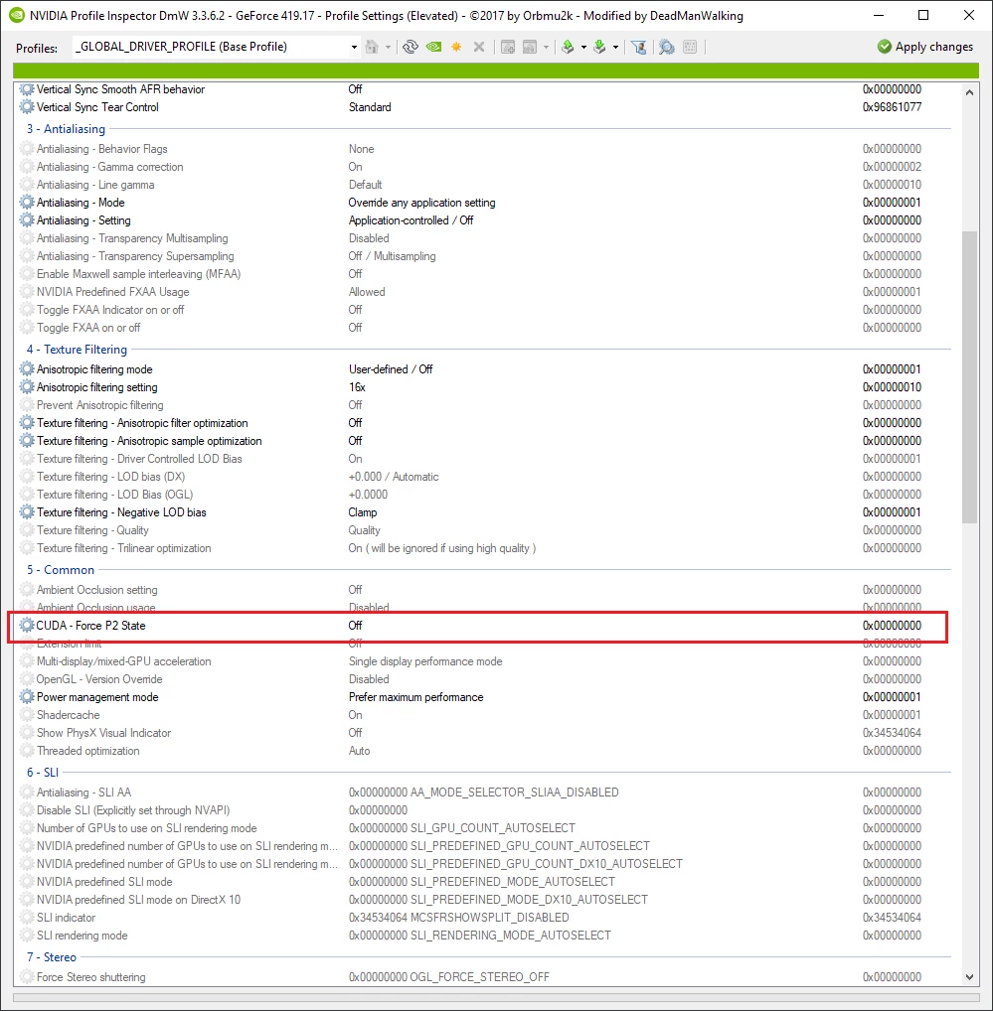Click gear icon of CUDA - Force P2 State
The image size is (993, 1011).
[x=27, y=626]
